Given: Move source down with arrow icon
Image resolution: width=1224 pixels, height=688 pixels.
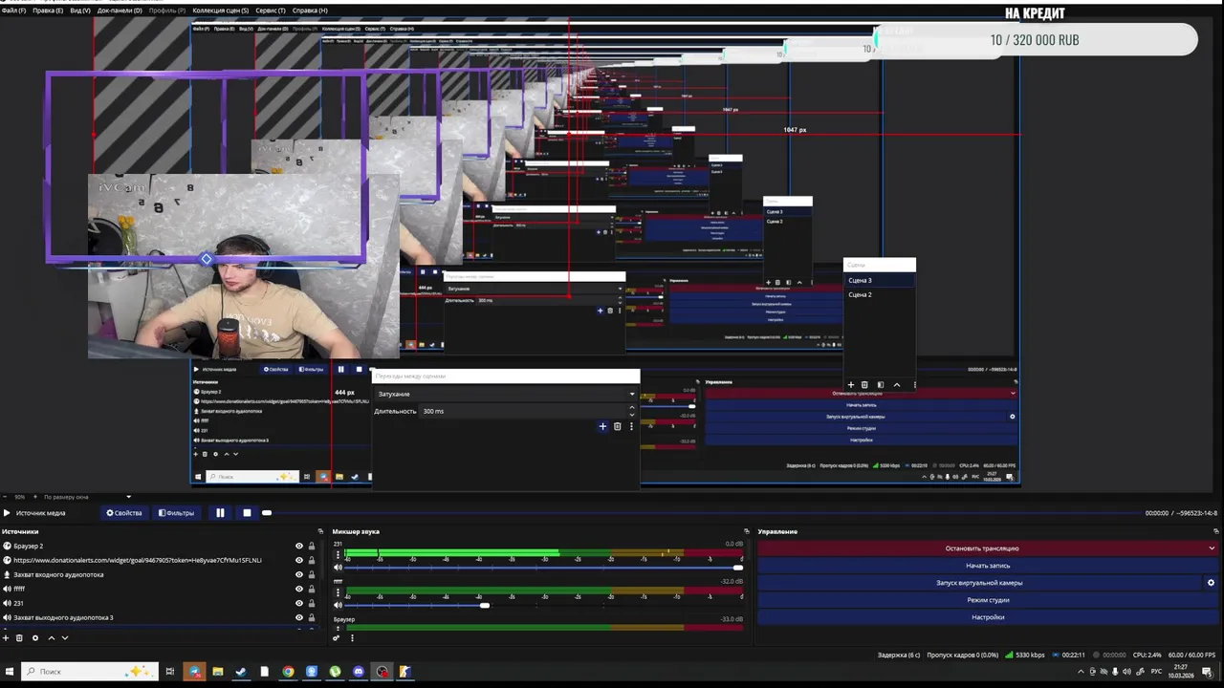Looking at the screenshot, I should point(65,638).
